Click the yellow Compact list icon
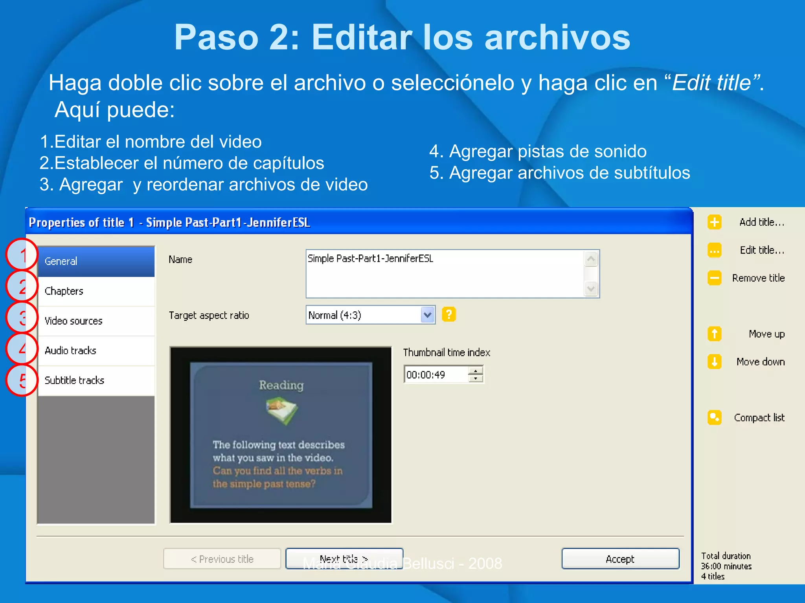805x603 pixels. coord(714,418)
